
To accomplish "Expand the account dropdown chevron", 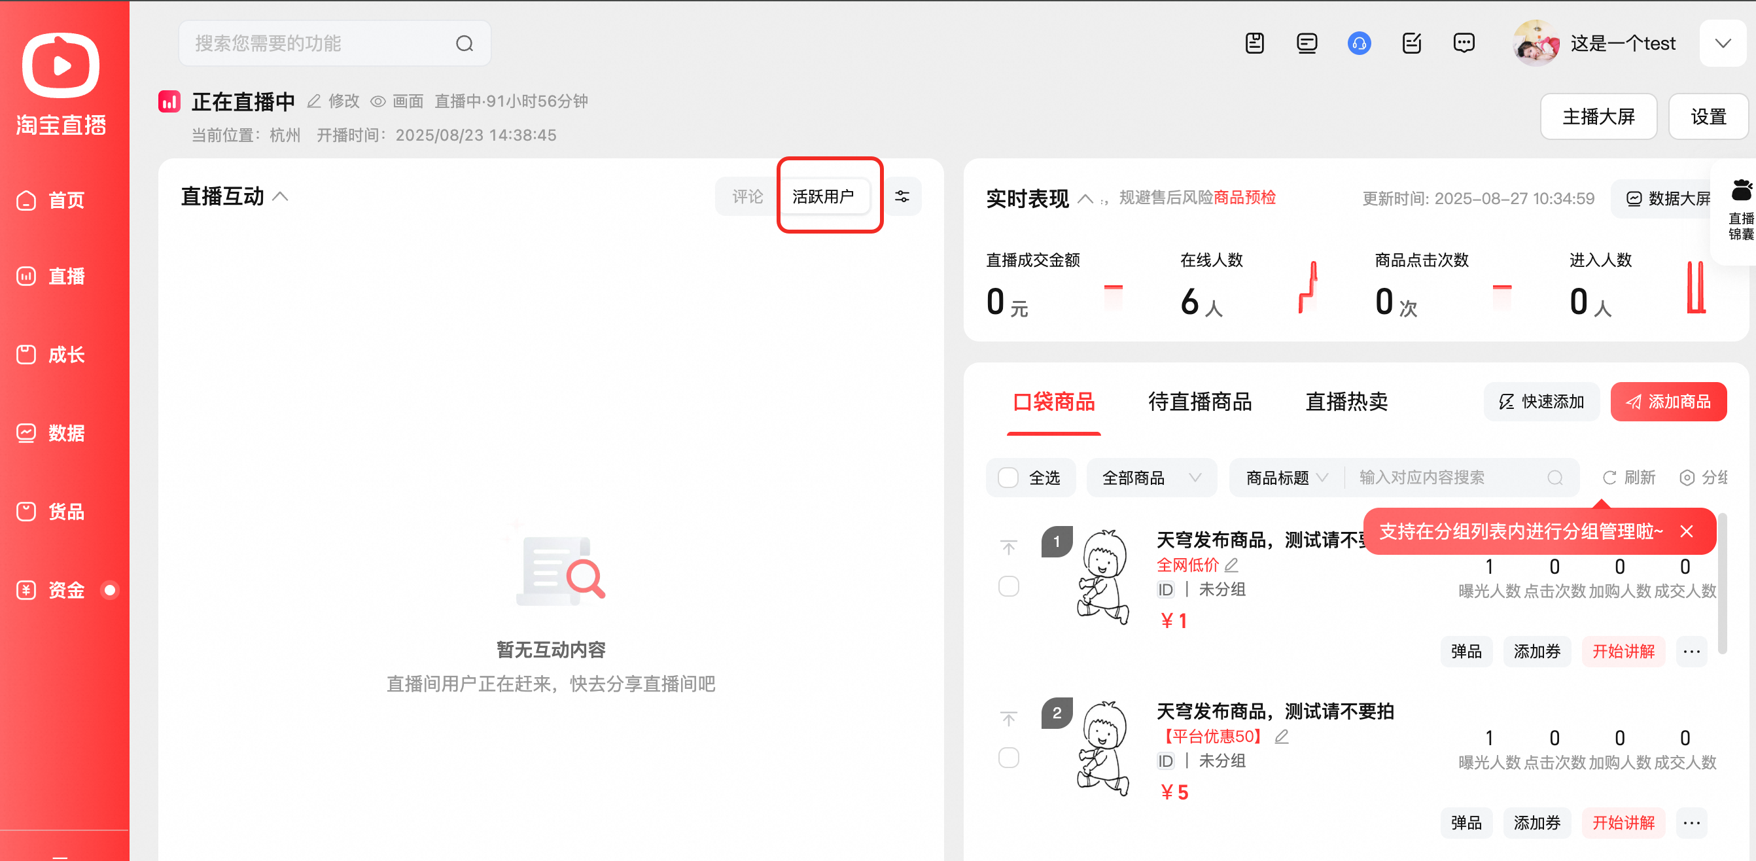I will 1723,44.
